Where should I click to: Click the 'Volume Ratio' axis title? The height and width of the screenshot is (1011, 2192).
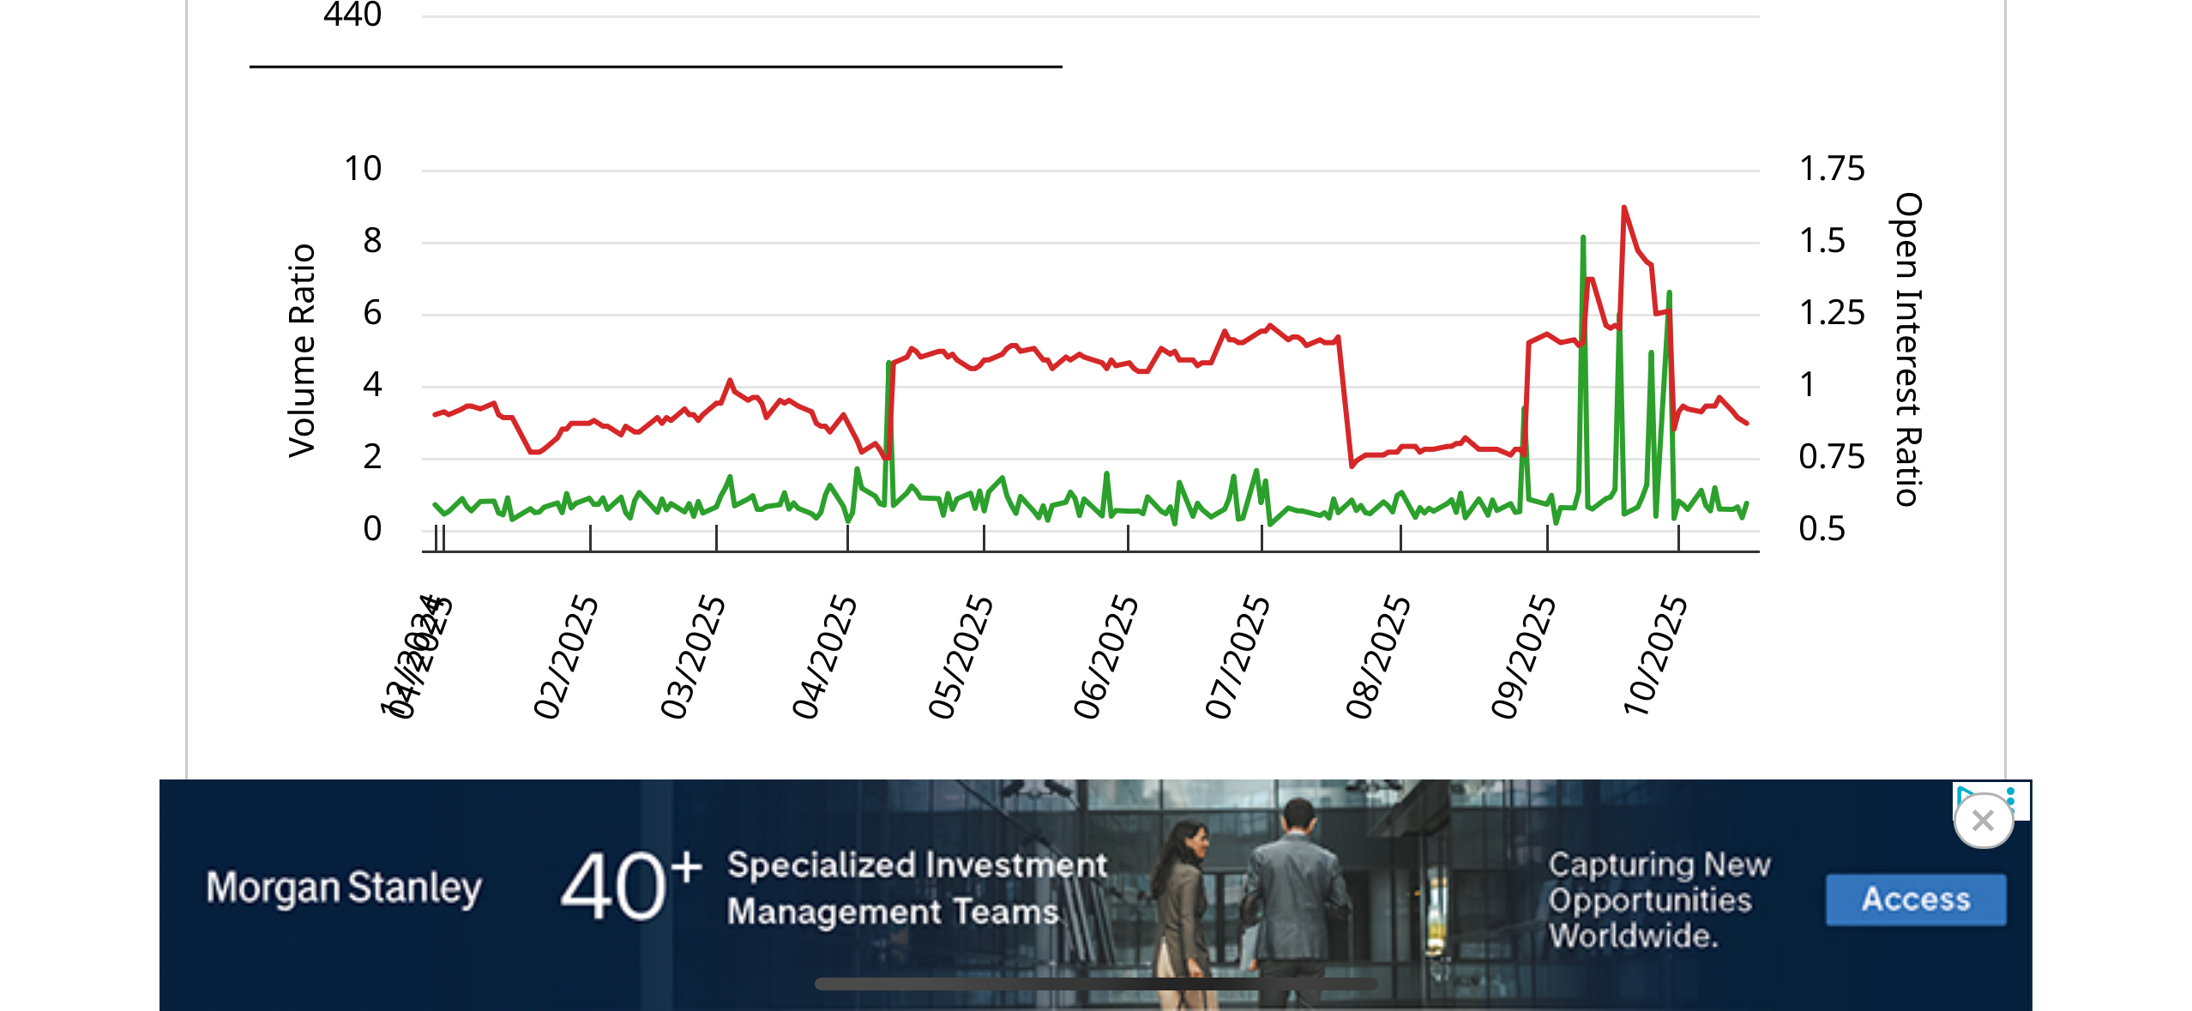click(302, 350)
